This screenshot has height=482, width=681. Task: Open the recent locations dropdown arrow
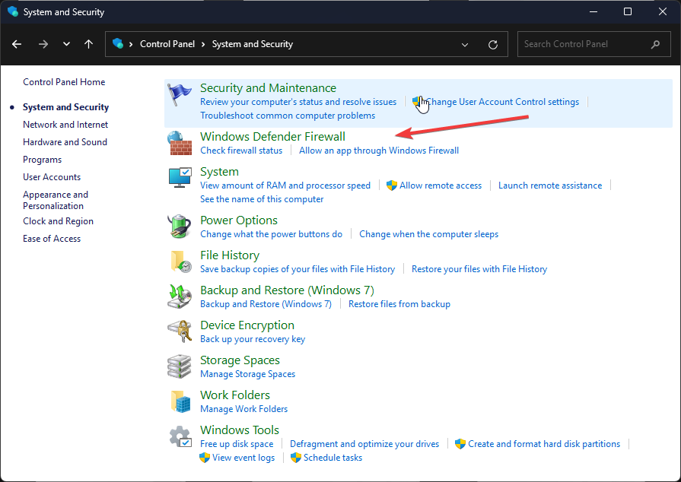pos(66,44)
